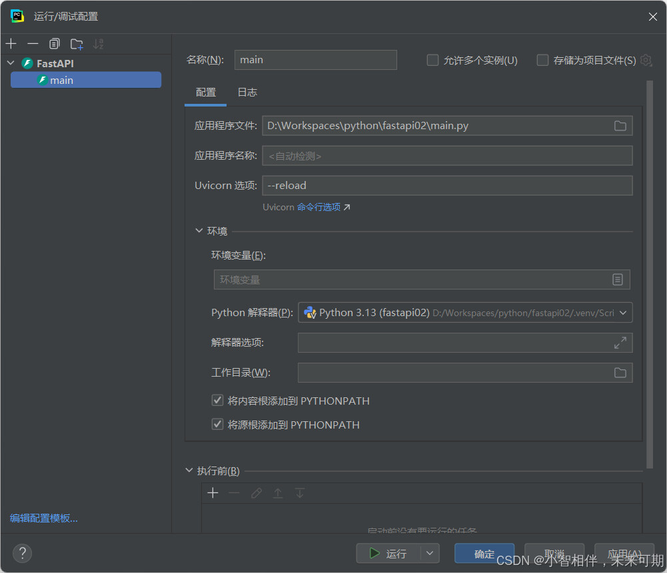Click the PyCharm logo in title bar
The width and height of the screenshot is (667, 573).
[x=17, y=16]
